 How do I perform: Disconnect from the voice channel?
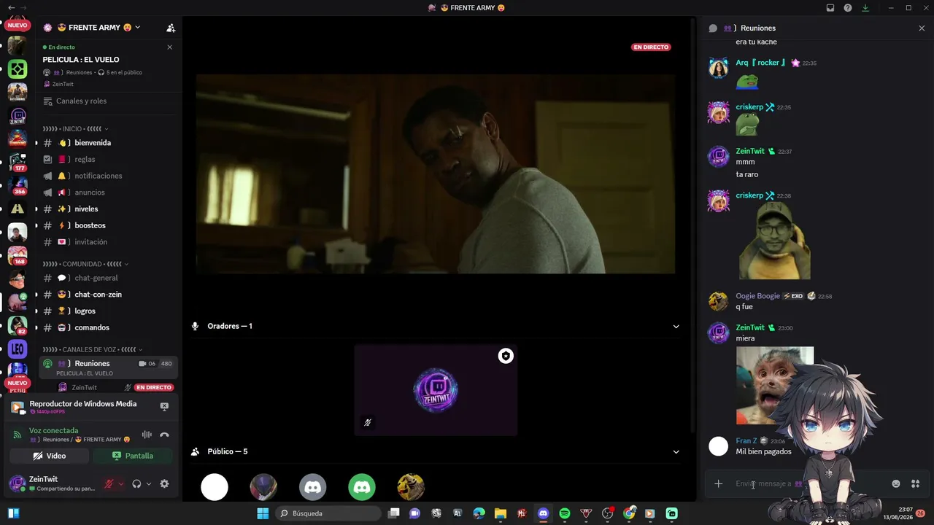(x=164, y=435)
